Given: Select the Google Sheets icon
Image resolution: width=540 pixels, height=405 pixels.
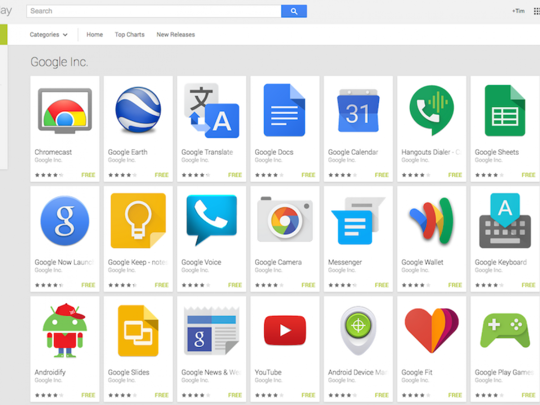Looking at the screenshot, I should tap(505, 110).
